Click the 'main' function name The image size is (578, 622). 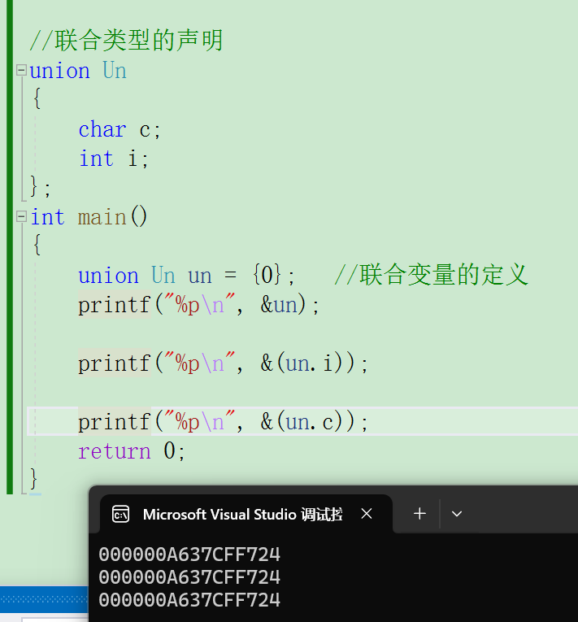102,217
